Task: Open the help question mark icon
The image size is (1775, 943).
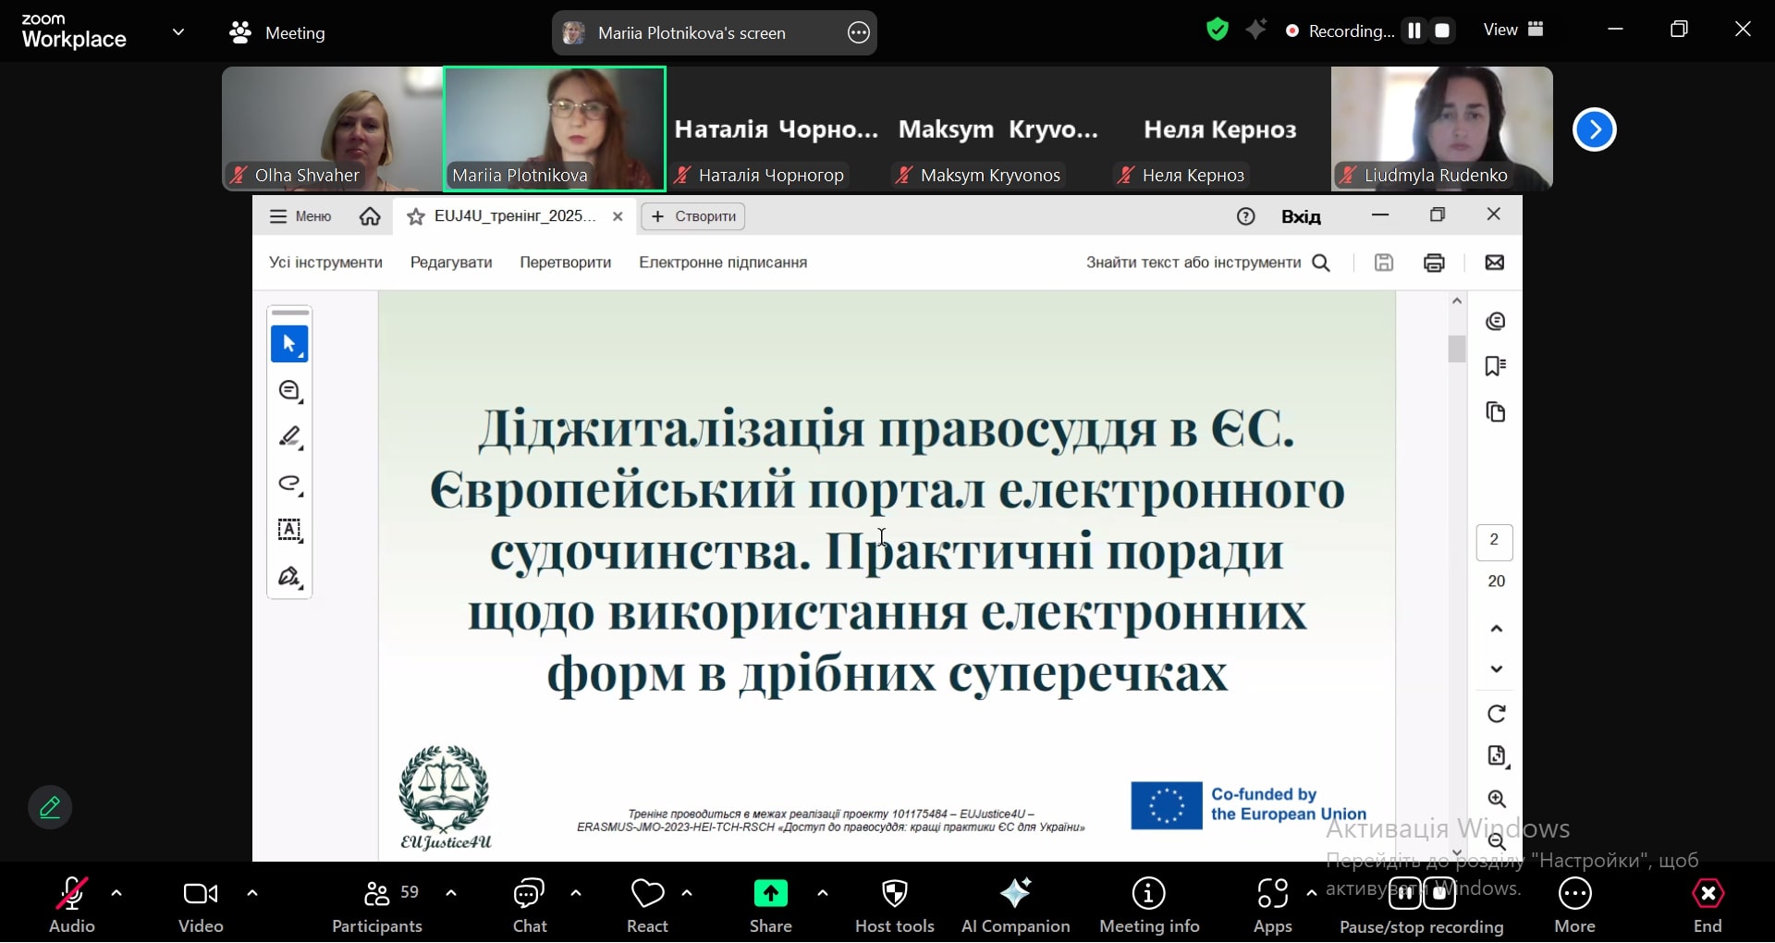Action: pos(1245,216)
